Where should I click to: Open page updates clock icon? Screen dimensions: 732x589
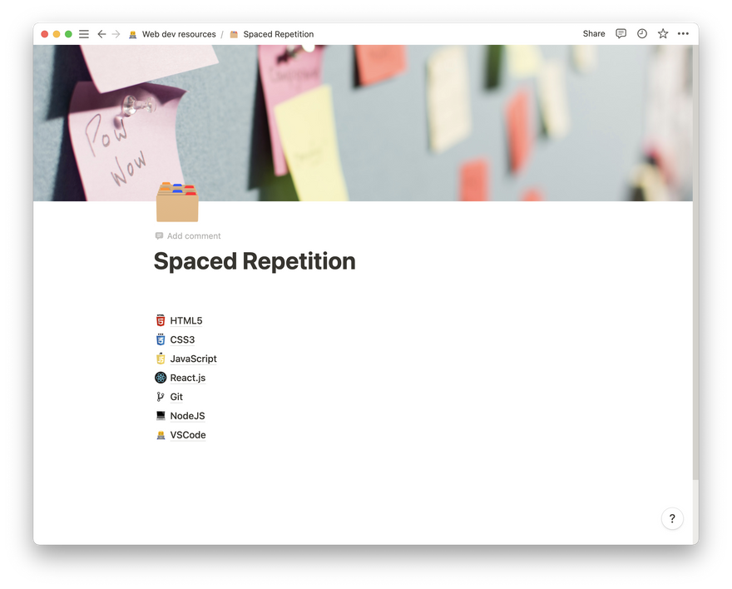(x=641, y=34)
